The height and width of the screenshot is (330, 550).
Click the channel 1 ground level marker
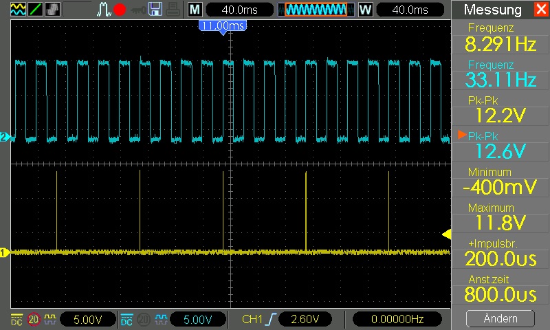[5, 252]
